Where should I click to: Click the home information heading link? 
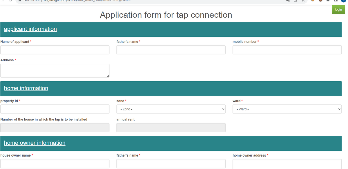point(26,88)
